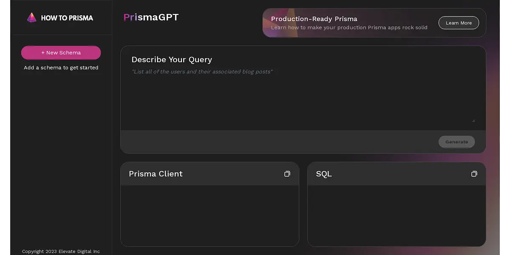Click the PrismaGPT page title
This screenshot has height=255, width=510.
click(151, 17)
